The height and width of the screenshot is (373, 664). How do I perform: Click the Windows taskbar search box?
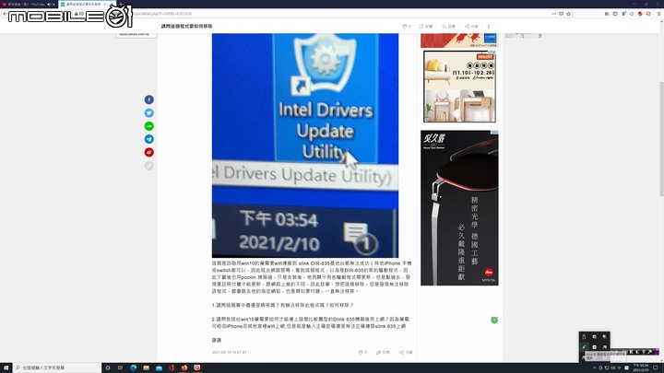tap(57, 367)
